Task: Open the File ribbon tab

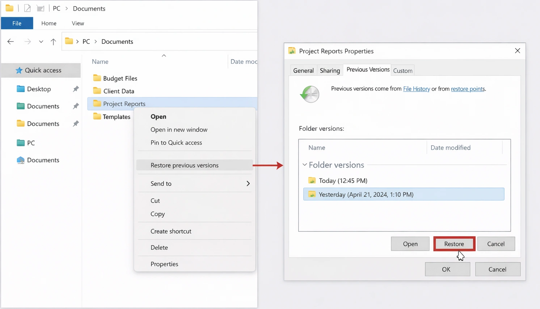Action: (17, 23)
